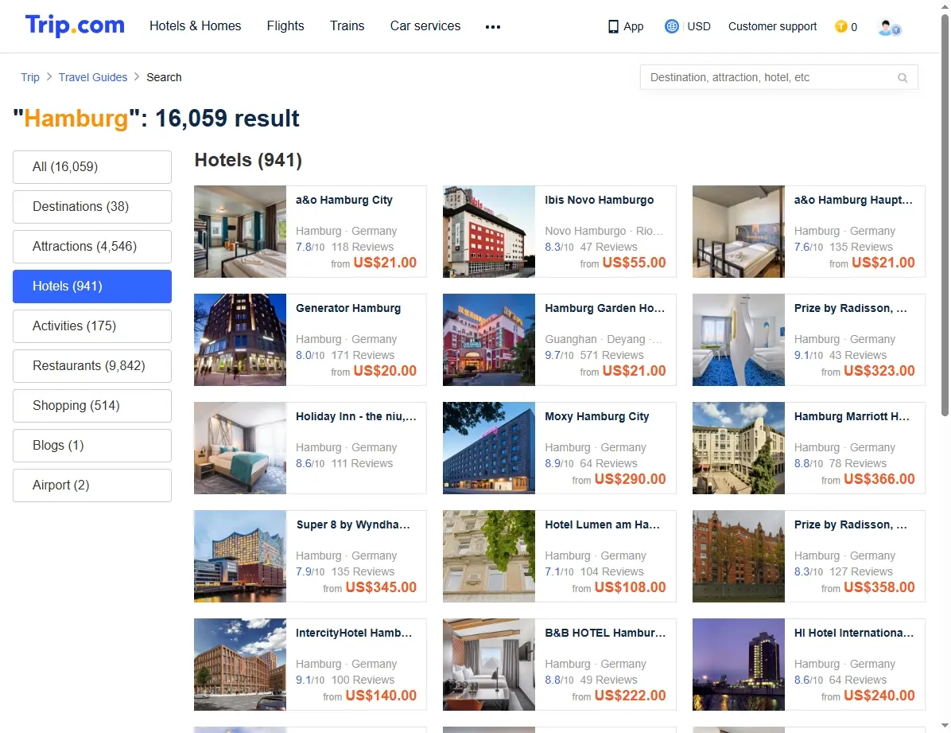Click the Trip Coins coin icon
Screen dimensions: 951x733
click(x=840, y=27)
